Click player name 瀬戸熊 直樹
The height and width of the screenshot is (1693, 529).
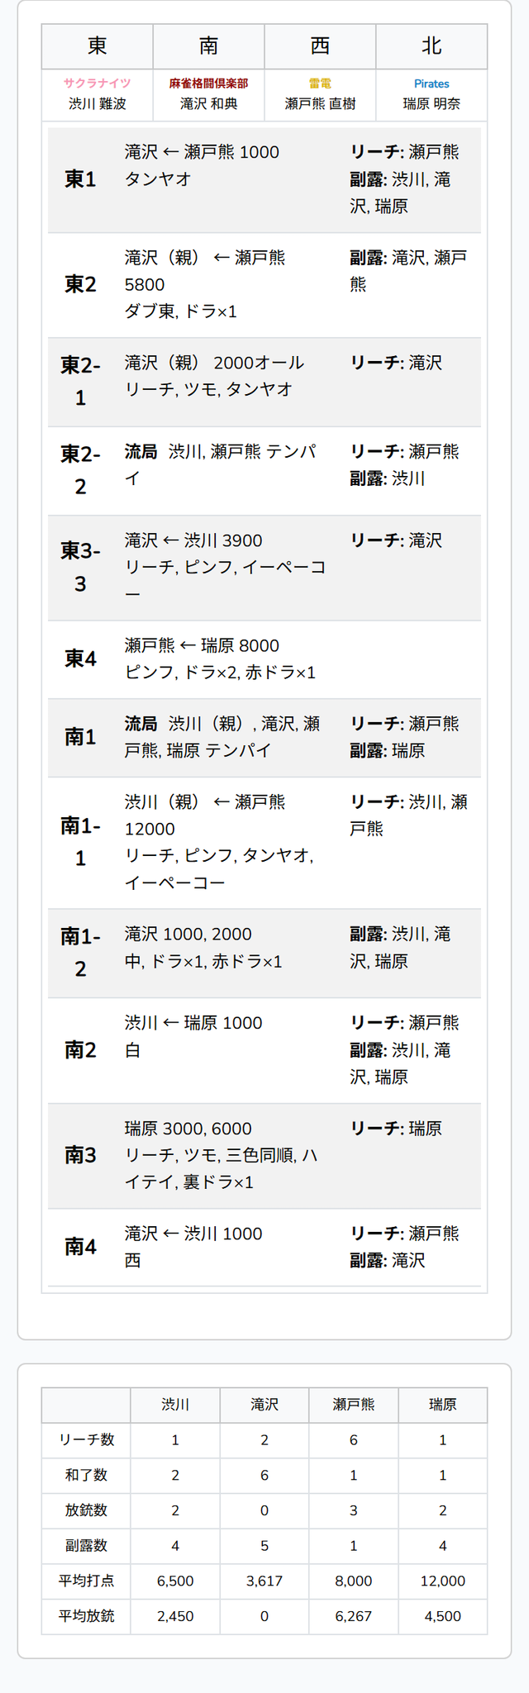[x=320, y=104]
